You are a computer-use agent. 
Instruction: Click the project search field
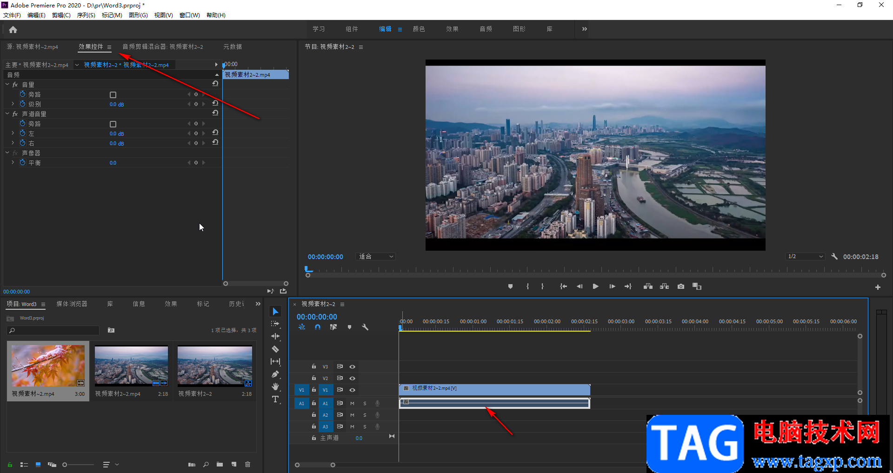53,331
